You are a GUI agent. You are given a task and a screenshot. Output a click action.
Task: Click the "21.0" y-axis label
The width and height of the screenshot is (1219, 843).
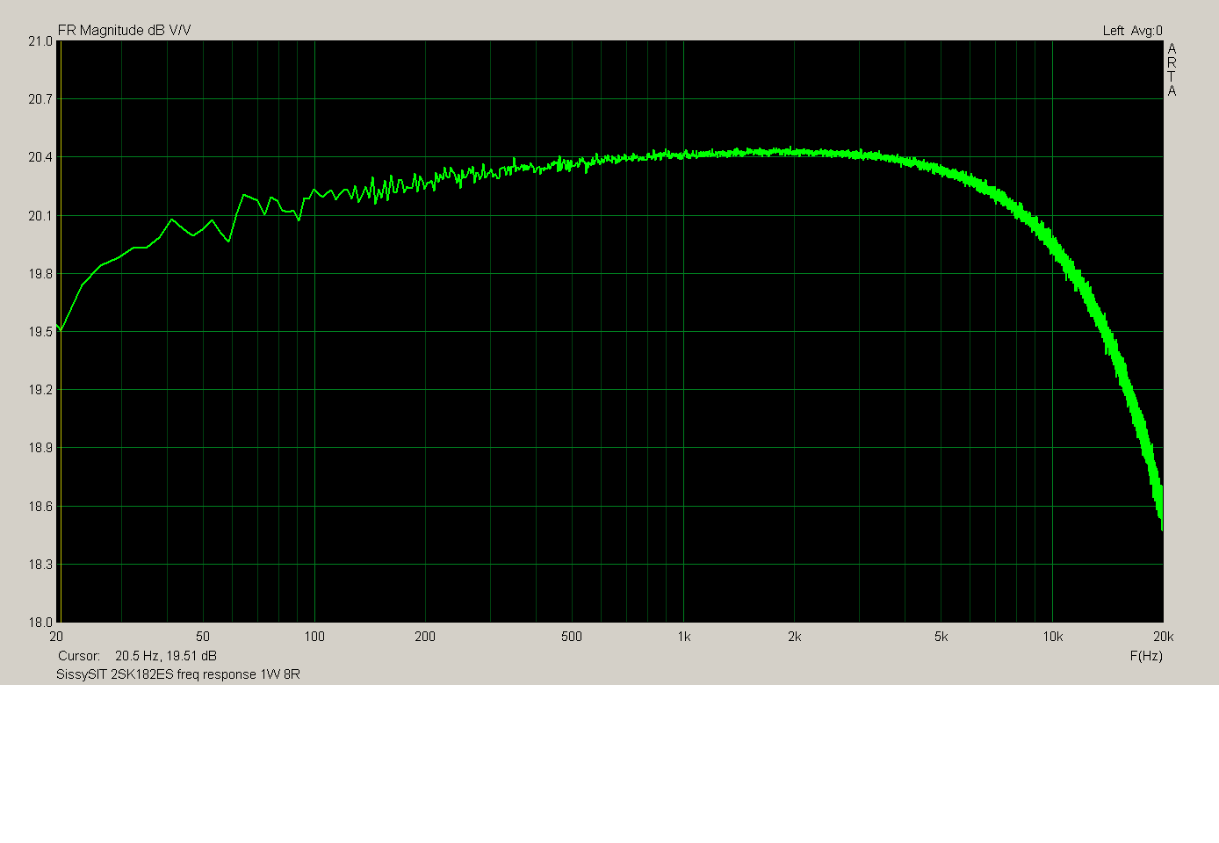pos(40,41)
